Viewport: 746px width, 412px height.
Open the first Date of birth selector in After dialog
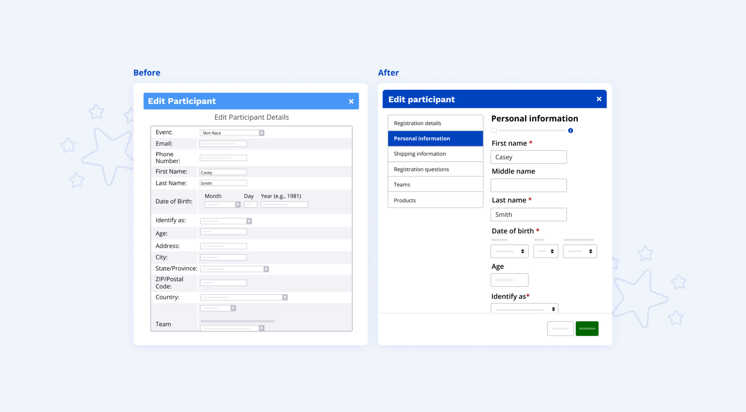click(x=509, y=251)
